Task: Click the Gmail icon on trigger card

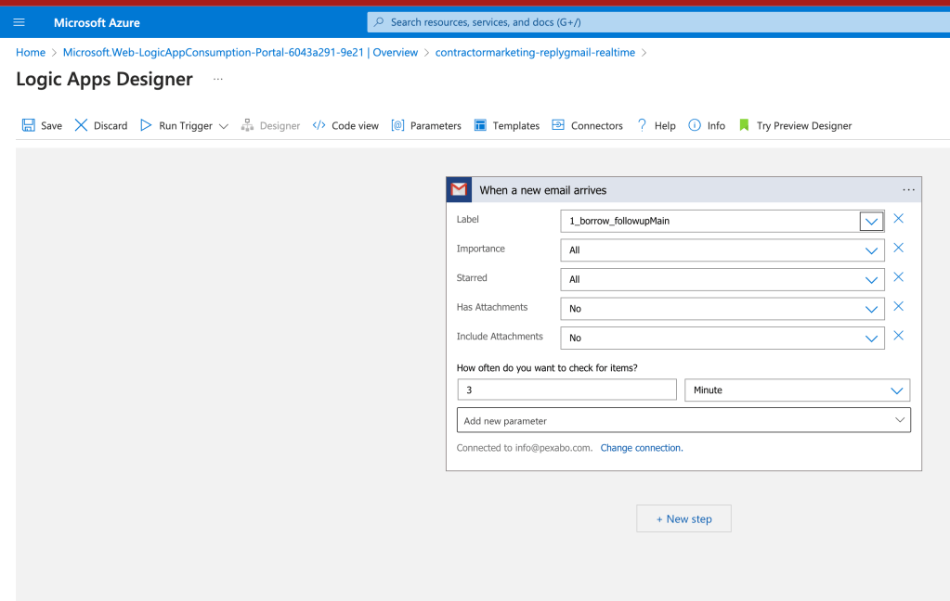Action: click(460, 190)
